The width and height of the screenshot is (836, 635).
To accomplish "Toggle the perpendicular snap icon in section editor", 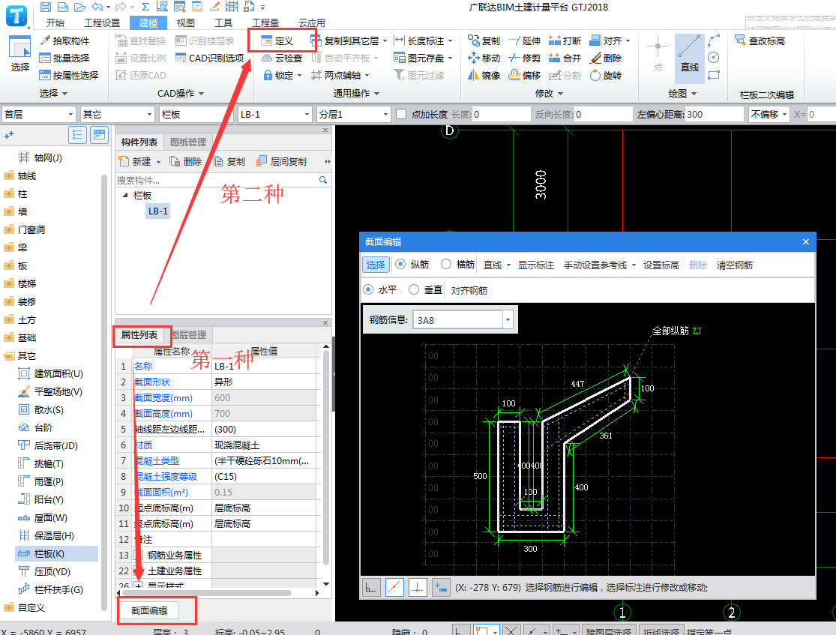I will [418, 588].
